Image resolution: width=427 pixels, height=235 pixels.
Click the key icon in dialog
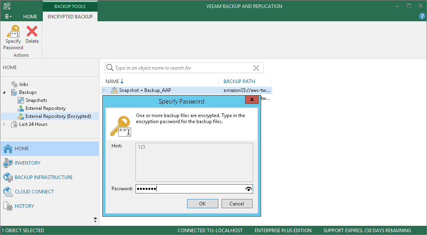[x=121, y=126]
